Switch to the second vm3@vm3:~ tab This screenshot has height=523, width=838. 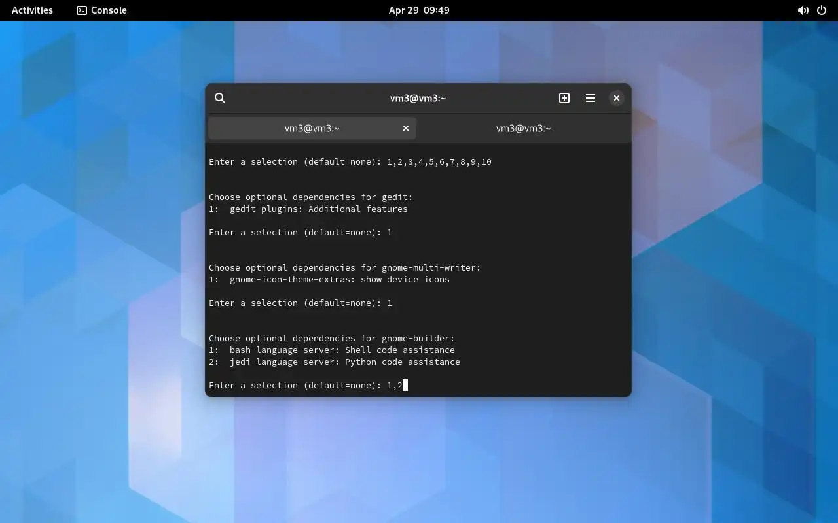click(523, 128)
